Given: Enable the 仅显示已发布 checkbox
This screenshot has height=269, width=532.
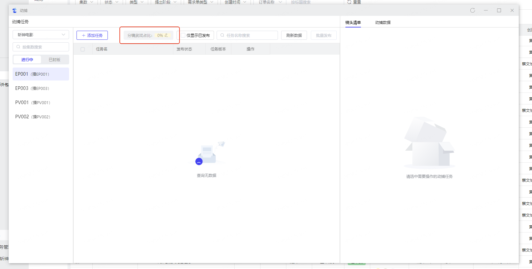Looking at the screenshot, I should point(183,35).
